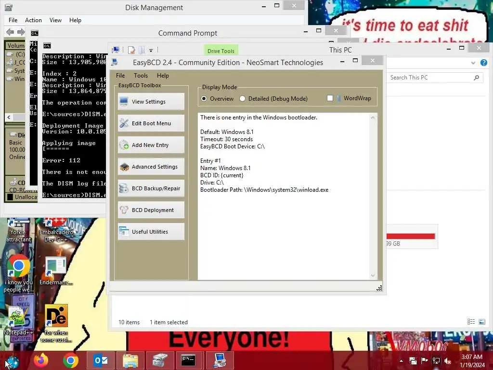The height and width of the screenshot is (370, 493).
Task: Select Overview display mode
Action: tap(204, 99)
